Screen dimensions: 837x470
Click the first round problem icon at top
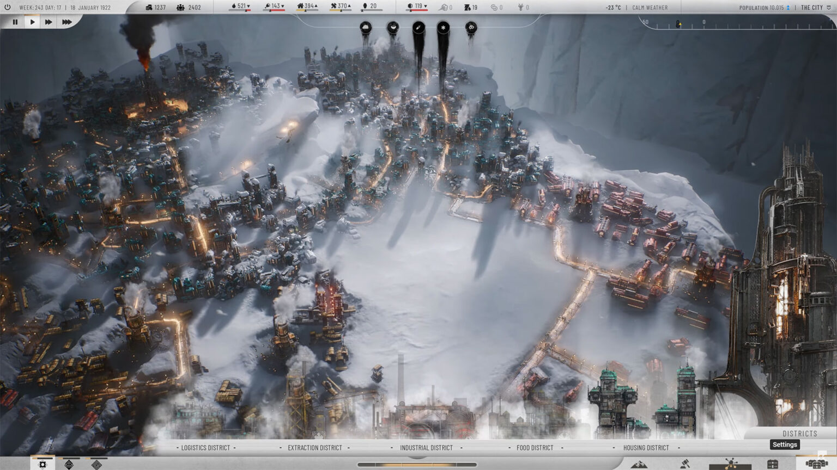pos(366,27)
